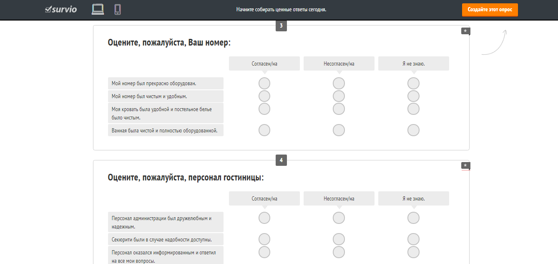Select 'Согласен/на' for bed and linen row
This screenshot has height=264, width=558.
pos(264,109)
